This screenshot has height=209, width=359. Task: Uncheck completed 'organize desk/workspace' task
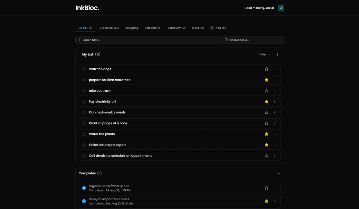[x=84, y=188]
